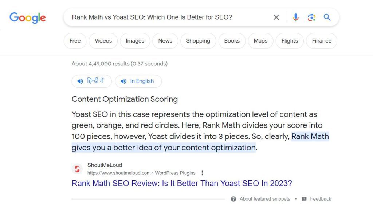
Task: Return home via the Google logo
Action: 27,17
